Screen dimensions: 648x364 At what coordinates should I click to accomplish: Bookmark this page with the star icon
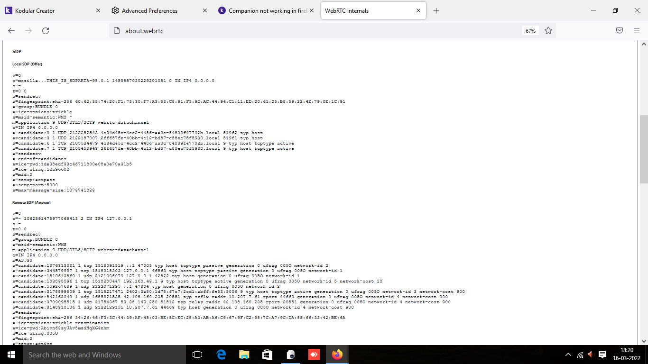tap(548, 30)
